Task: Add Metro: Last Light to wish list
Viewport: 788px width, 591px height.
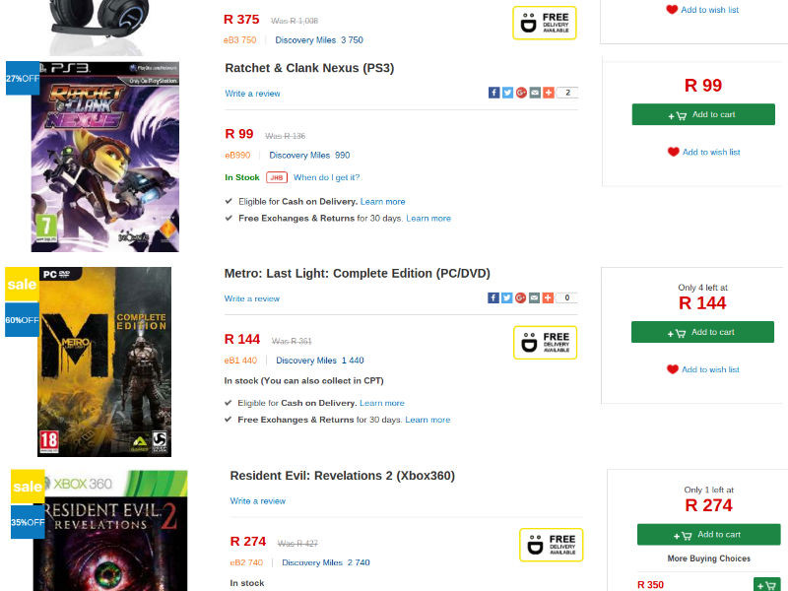Action: coord(710,369)
